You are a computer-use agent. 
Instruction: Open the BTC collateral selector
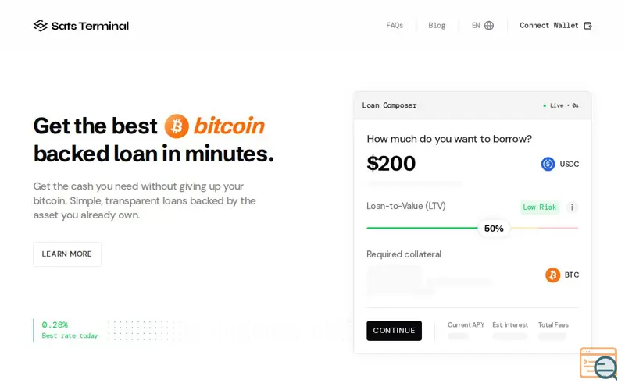coord(562,275)
